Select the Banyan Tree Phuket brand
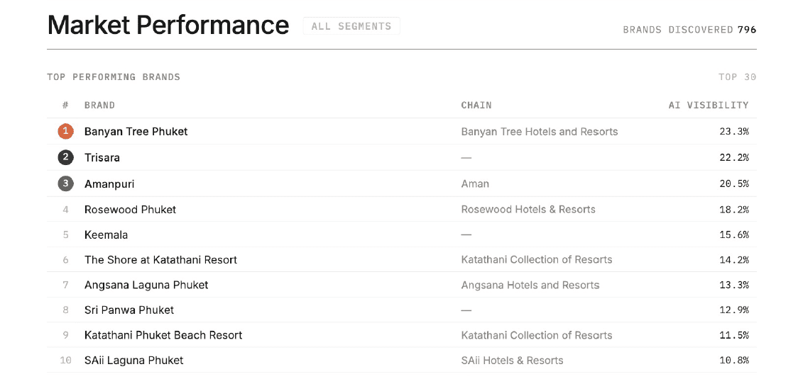Image resolution: width=803 pixels, height=379 pixels. pyautogui.click(x=136, y=131)
